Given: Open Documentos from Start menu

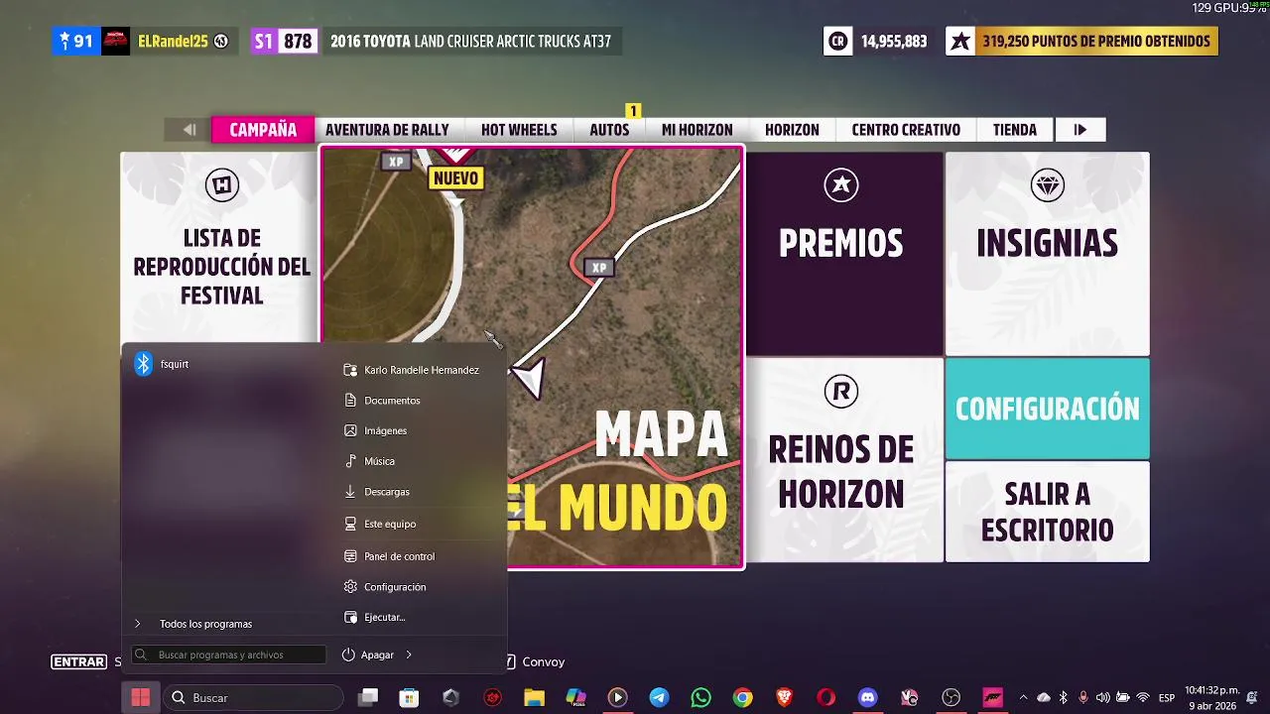Looking at the screenshot, I should pos(382,401).
